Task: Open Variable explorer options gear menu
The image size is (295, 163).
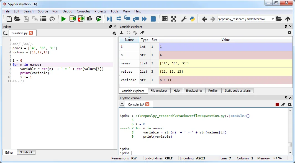Action: [289, 33]
